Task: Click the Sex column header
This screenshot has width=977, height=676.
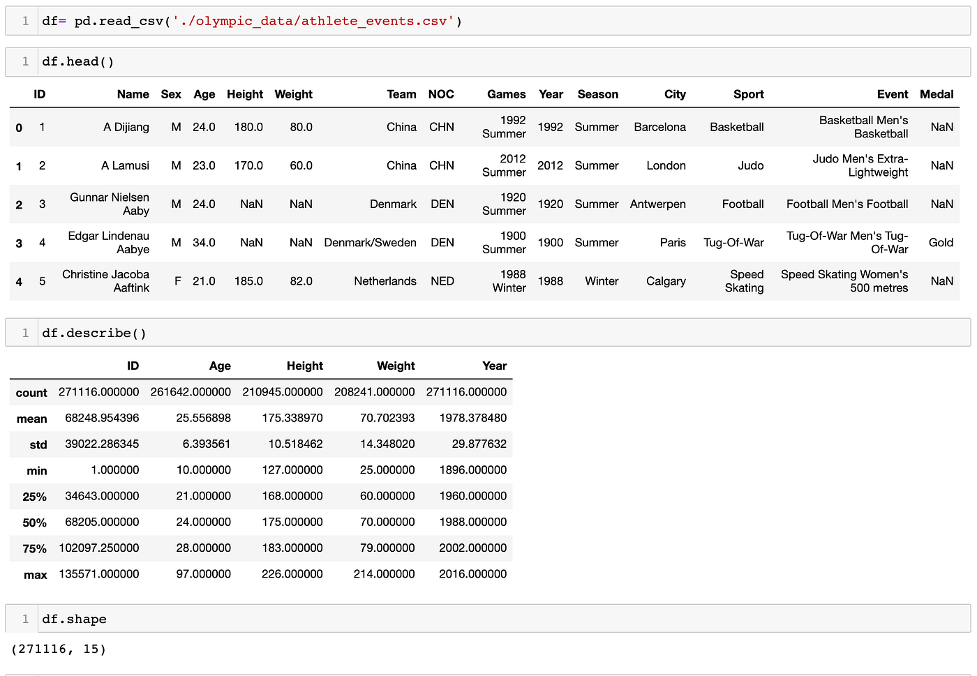Action: pyautogui.click(x=171, y=94)
